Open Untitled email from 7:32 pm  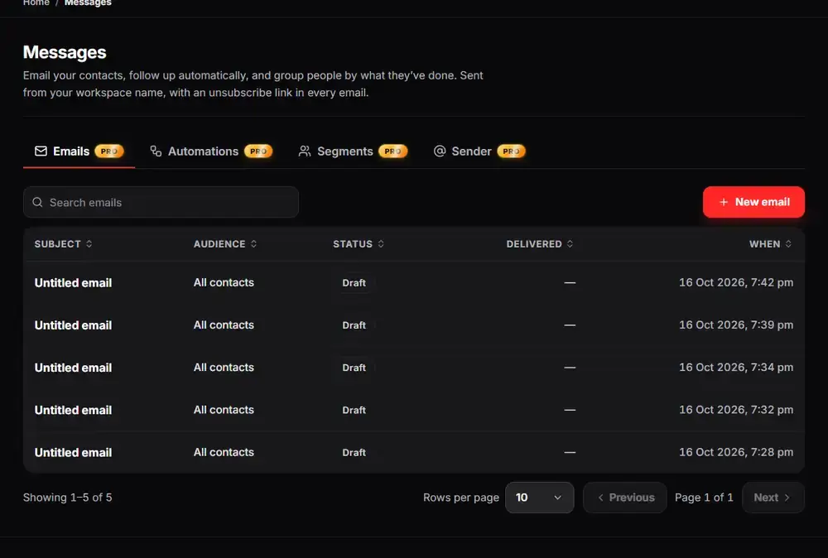click(73, 410)
